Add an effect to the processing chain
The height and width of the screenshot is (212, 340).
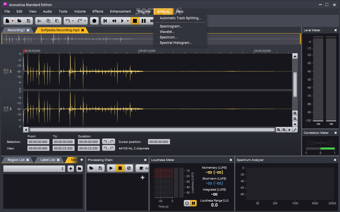143,178
